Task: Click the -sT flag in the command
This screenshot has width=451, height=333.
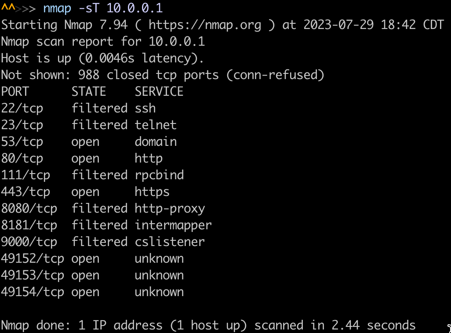Action: coord(89,8)
